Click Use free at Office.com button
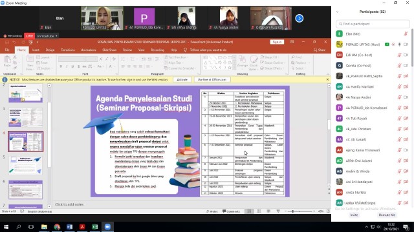414x232 pixels. click(212, 79)
